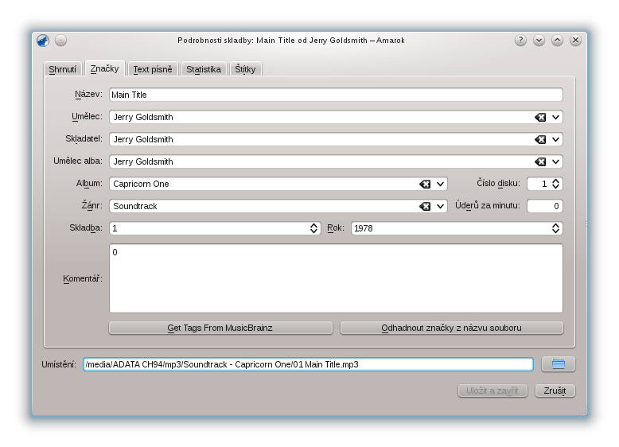Click into the Název title field

[336, 95]
